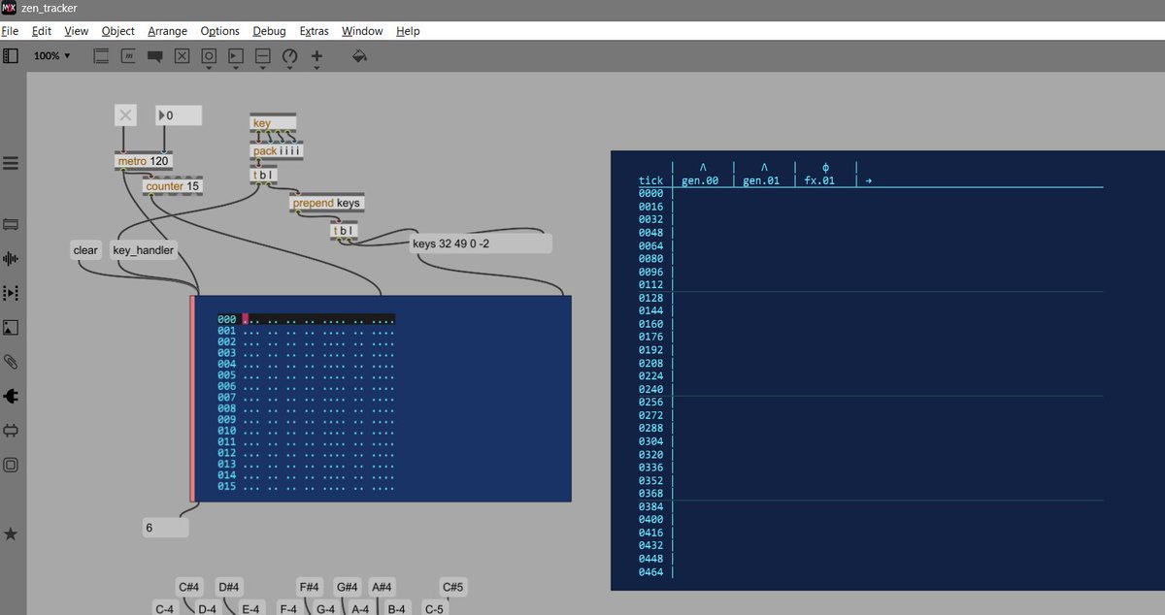Click the number box showing 6

163,527
